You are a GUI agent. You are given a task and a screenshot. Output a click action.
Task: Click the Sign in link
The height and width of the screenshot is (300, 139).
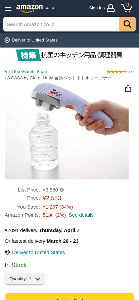click(x=97, y=8)
